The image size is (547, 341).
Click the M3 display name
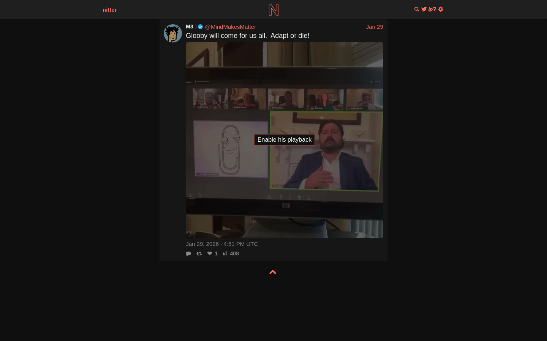pyautogui.click(x=189, y=27)
